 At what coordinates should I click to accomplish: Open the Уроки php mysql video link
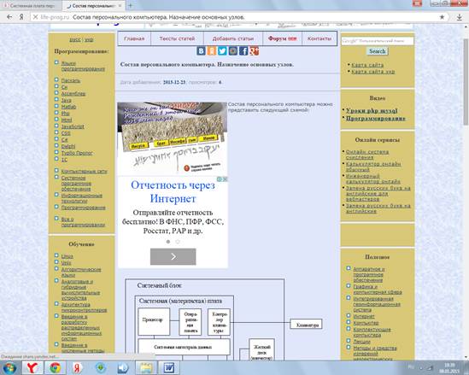pyautogui.click(x=372, y=111)
